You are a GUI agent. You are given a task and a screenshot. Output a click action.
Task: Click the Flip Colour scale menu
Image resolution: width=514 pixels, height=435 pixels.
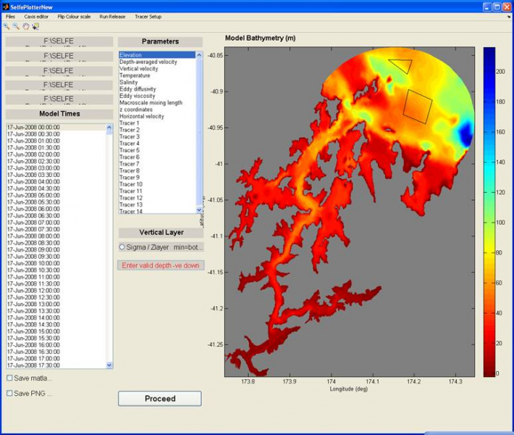coord(75,16)
